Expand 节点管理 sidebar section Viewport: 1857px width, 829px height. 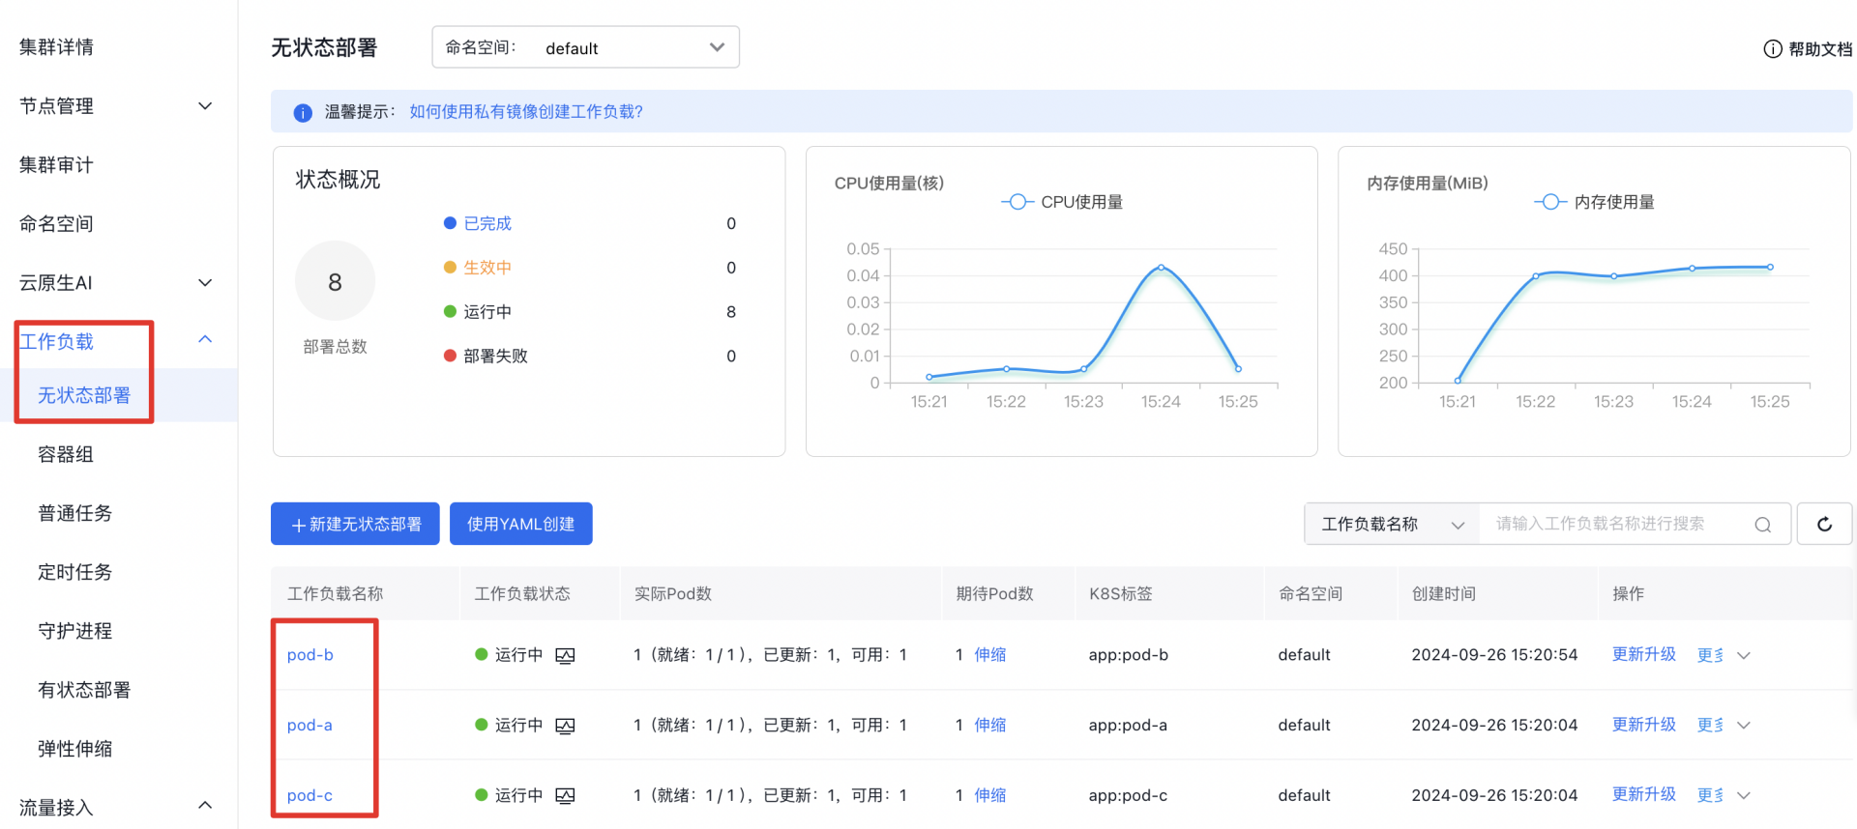tap(205, 106)
